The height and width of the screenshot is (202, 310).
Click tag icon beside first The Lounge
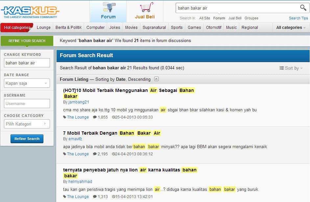(65, 117)
